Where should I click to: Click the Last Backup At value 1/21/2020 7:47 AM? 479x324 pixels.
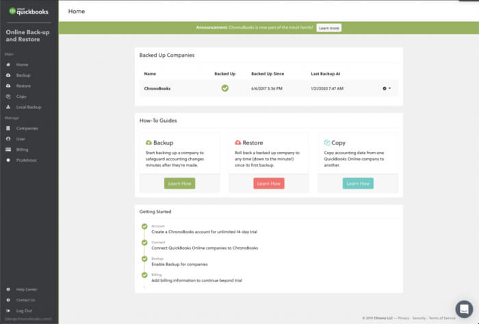point(327,88)
